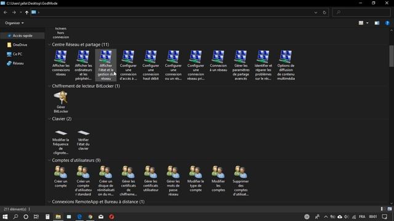The height and width of the screenshot is (221, 394).
Task: Open Supprimer des comptes d'utilisateurs
Action: pyautogui.click(x=241, y=180)
